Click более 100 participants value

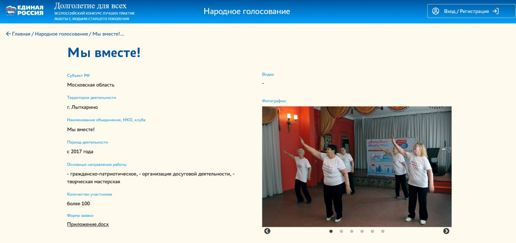pos(78,204)
